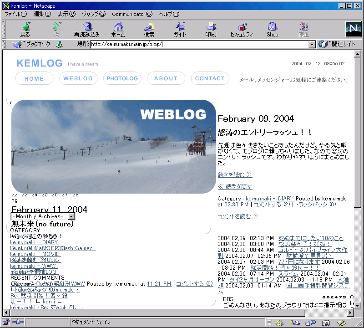Viewport: 364px width, 328px height.
Task: Follow the 続きを読む ≫ link
Action: [235, 174]
